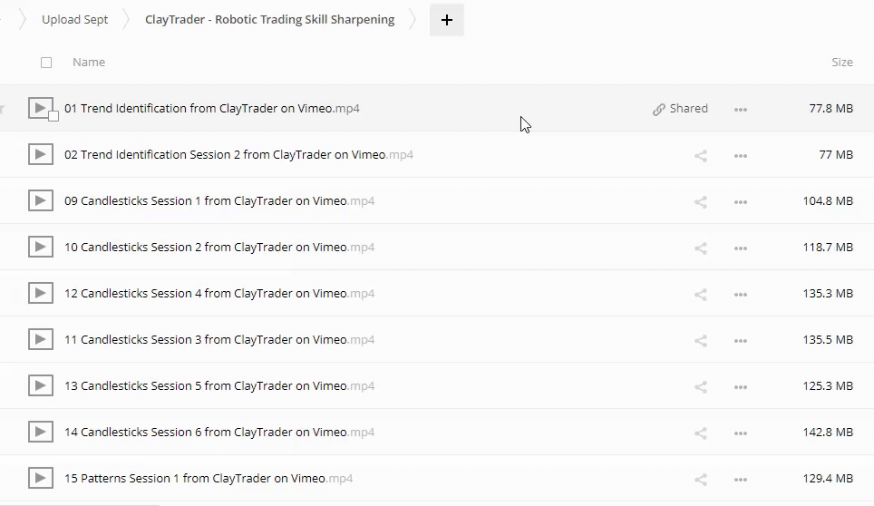Click share icon for 02 Trend Identification Session 2

pos(700,155)
